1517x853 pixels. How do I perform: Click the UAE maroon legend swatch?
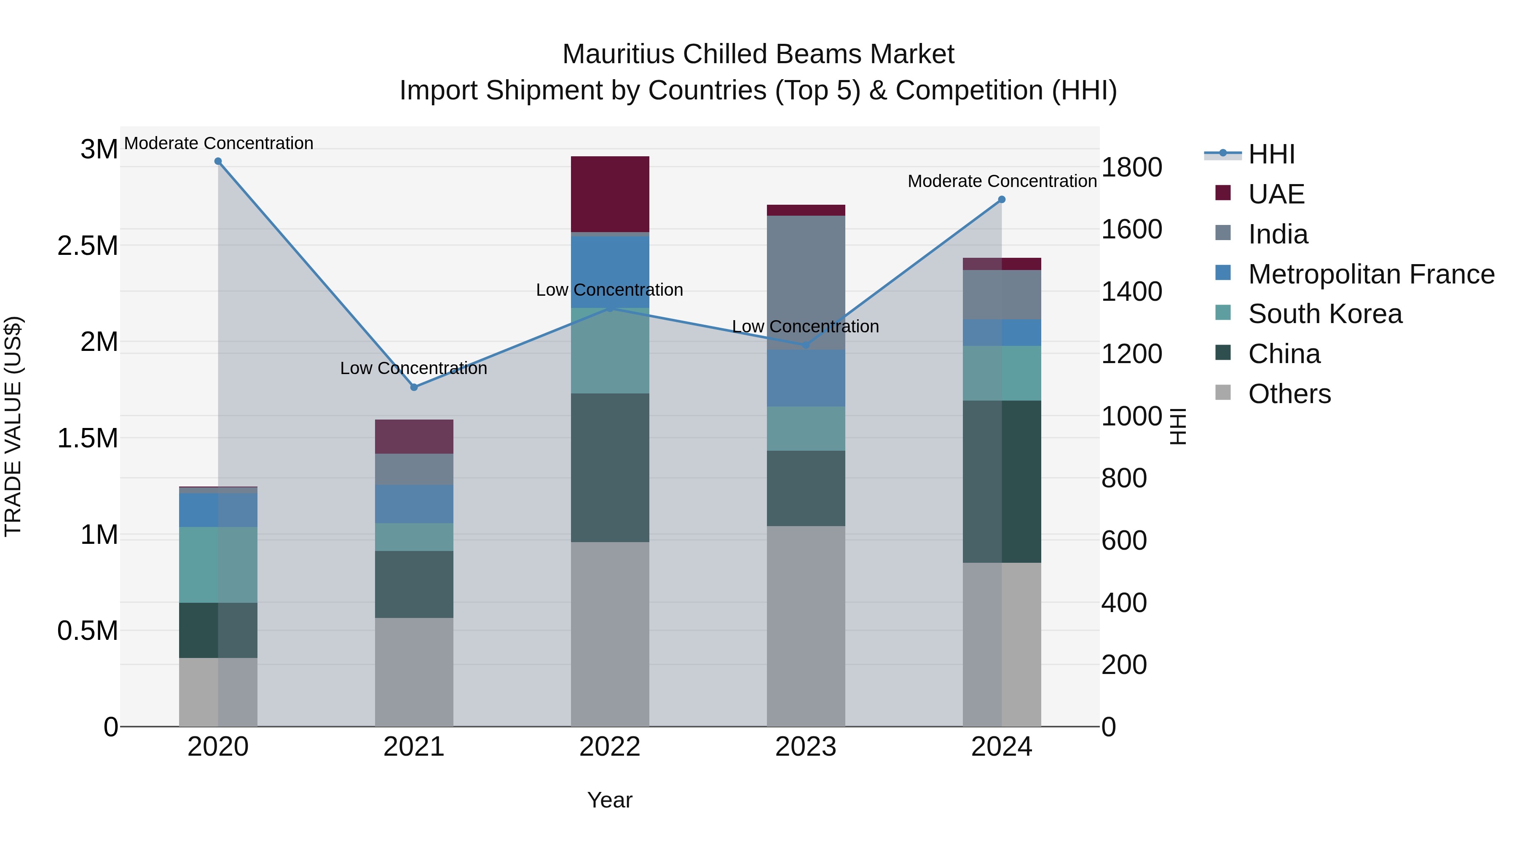pyautogui.click(x=1223, y=193)
